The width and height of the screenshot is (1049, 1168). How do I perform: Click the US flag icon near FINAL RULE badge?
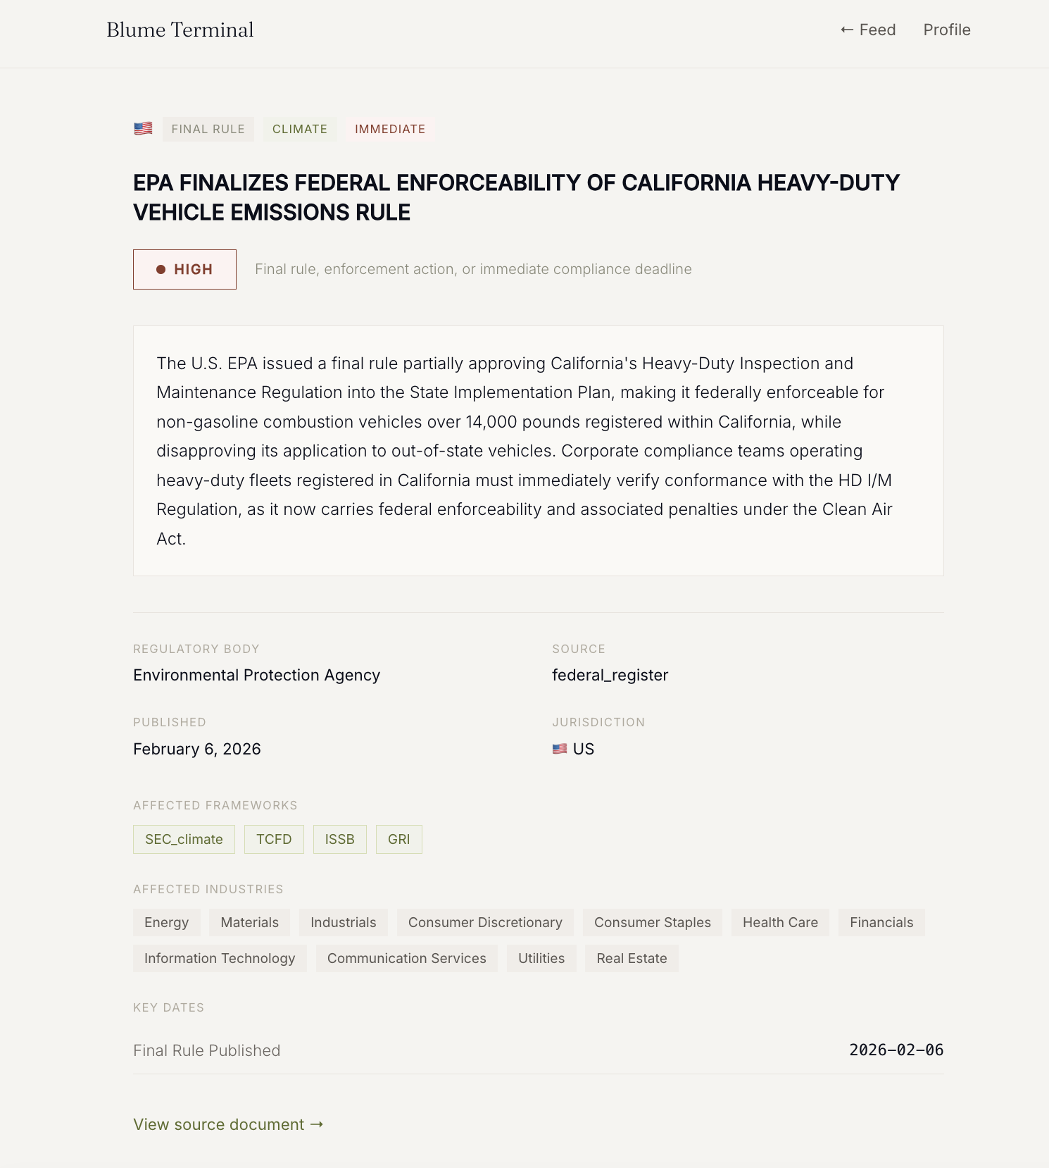(143, 129)
